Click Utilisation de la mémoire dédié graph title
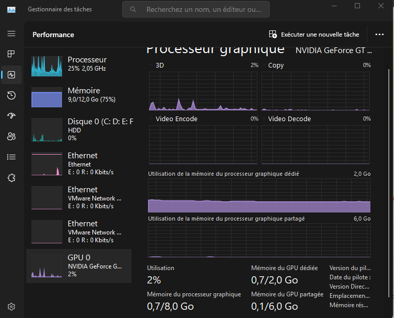Screen dimensions: 394x318 (x=224, y=174)
